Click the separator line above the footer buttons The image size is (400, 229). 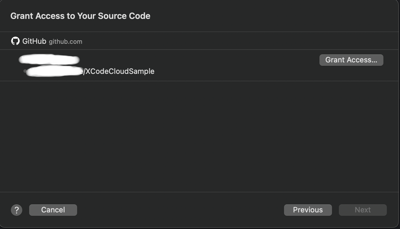click(200, 192)
